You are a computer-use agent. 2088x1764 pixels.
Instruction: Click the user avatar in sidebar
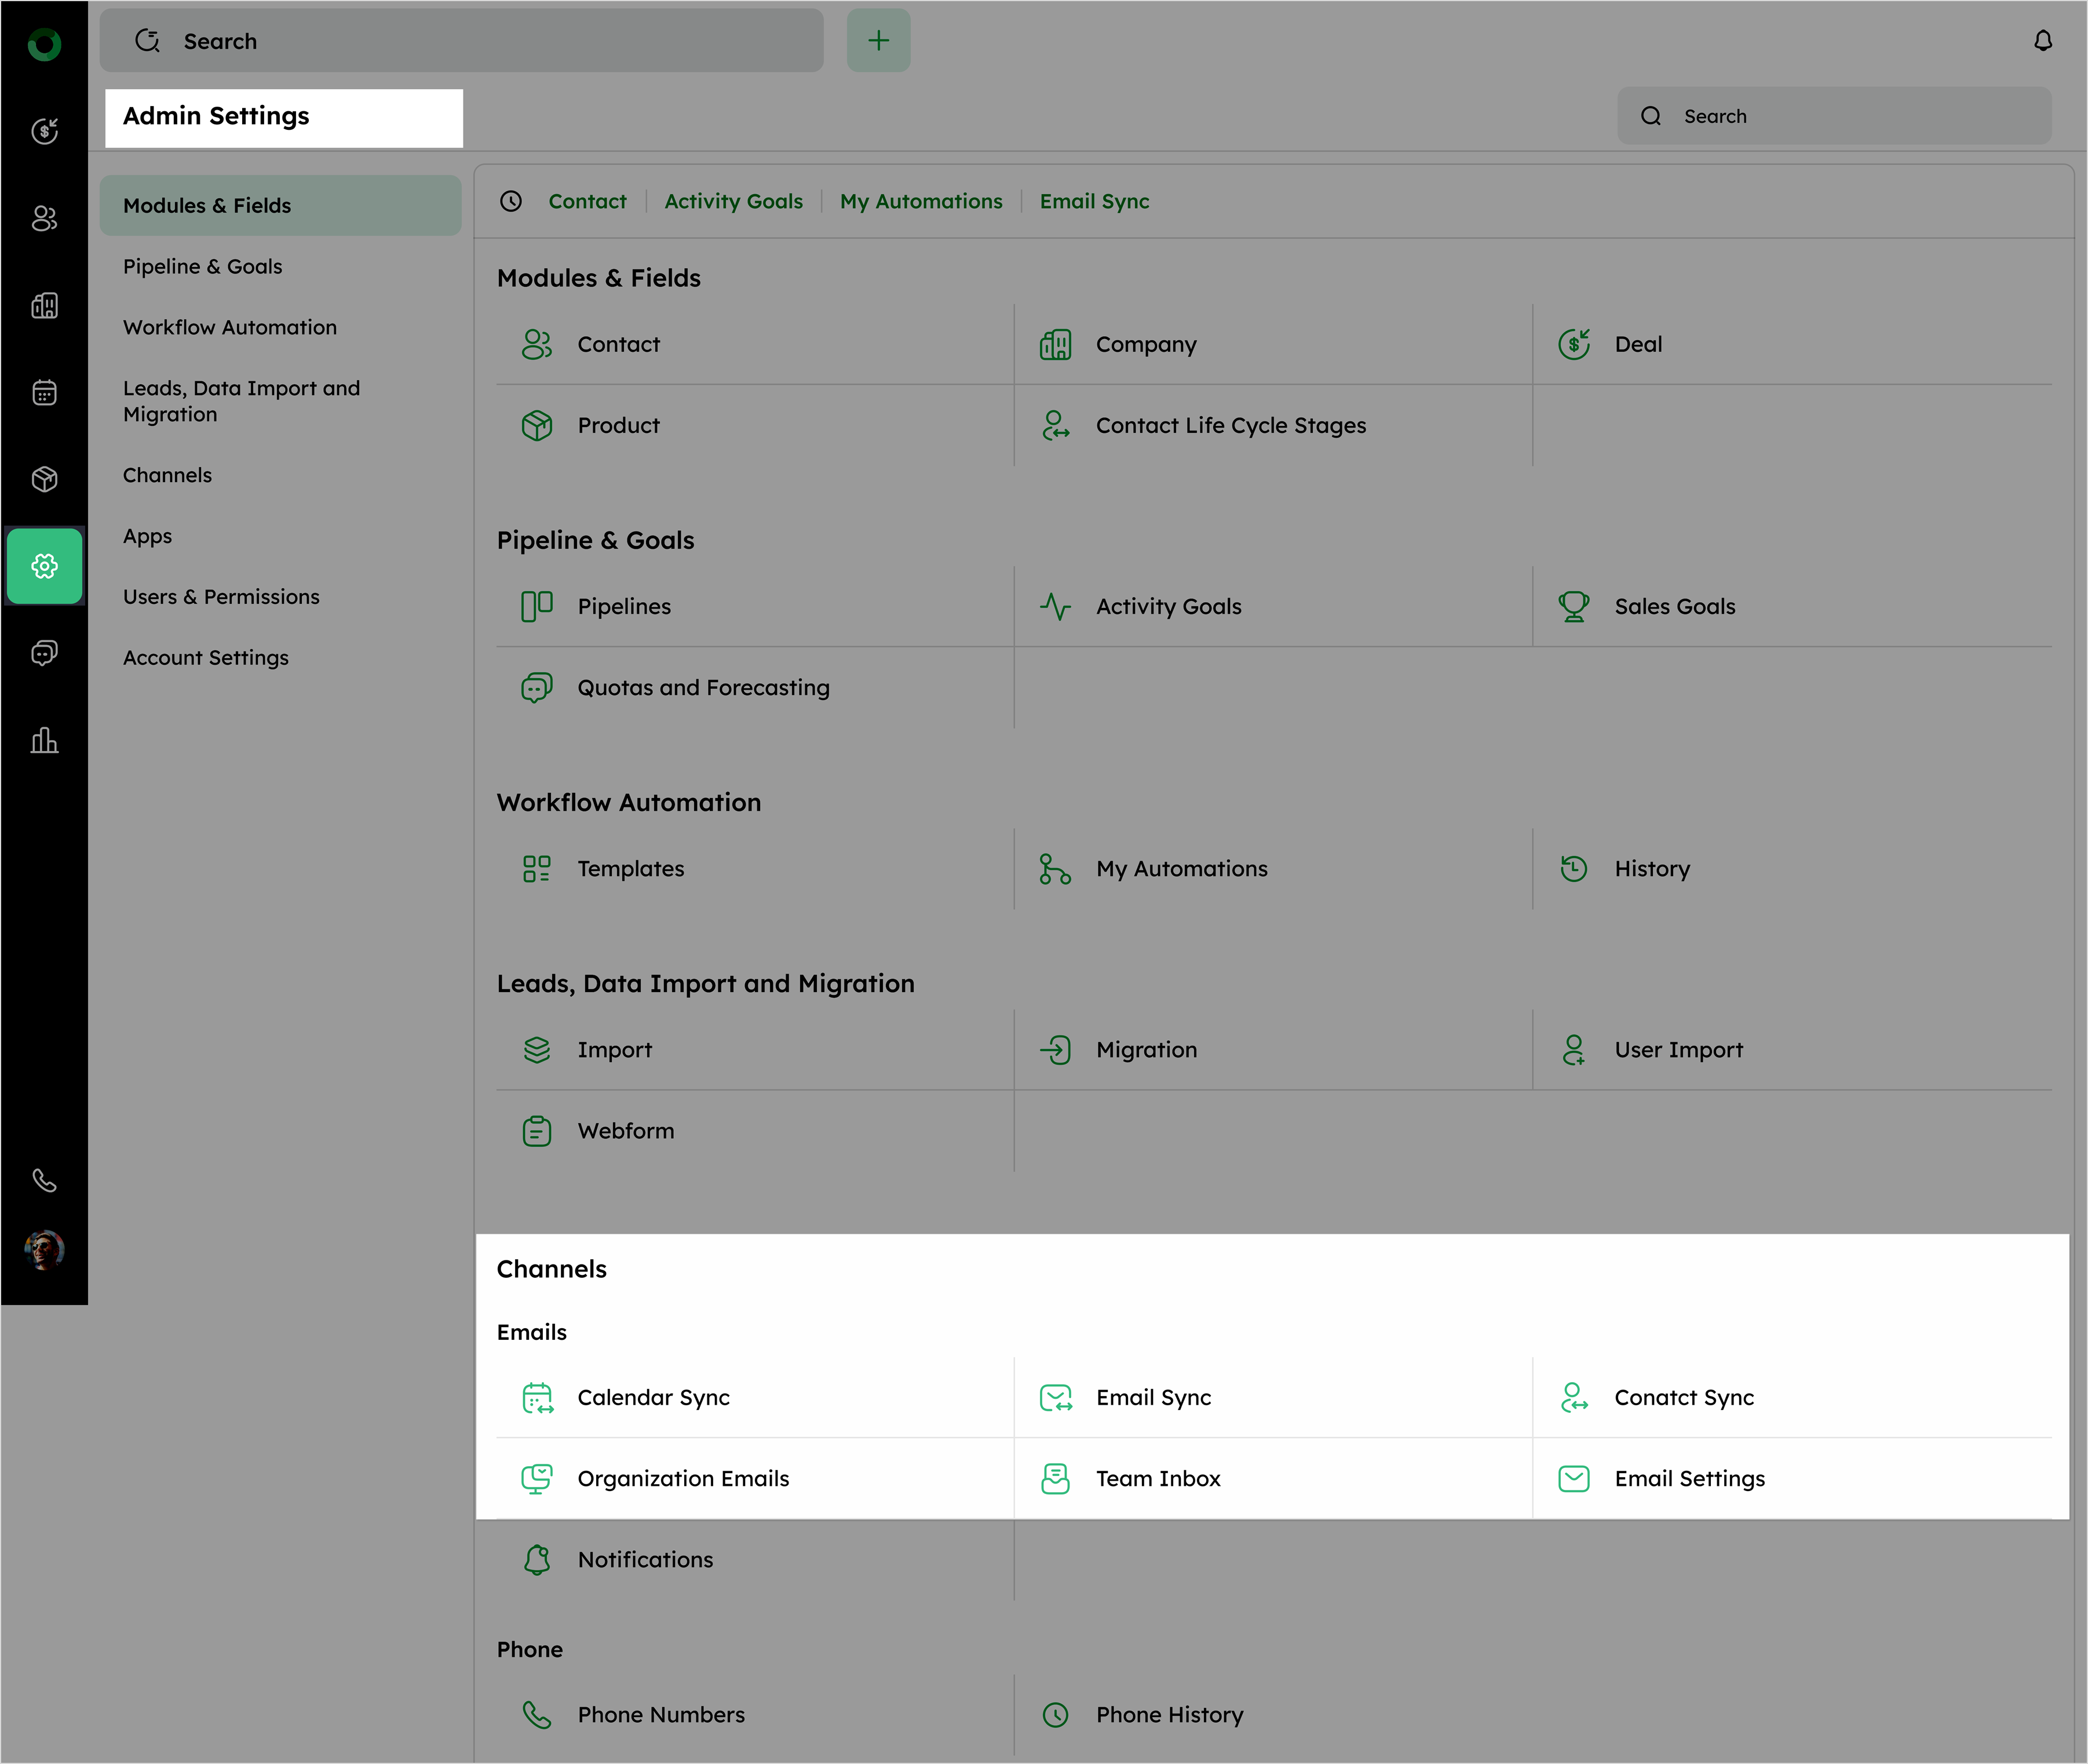[44, 1249]
